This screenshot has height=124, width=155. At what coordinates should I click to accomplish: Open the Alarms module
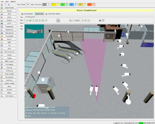(8, 11)
